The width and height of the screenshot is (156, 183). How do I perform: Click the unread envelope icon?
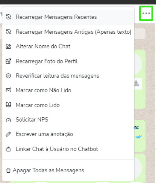[x=8, y=90]
